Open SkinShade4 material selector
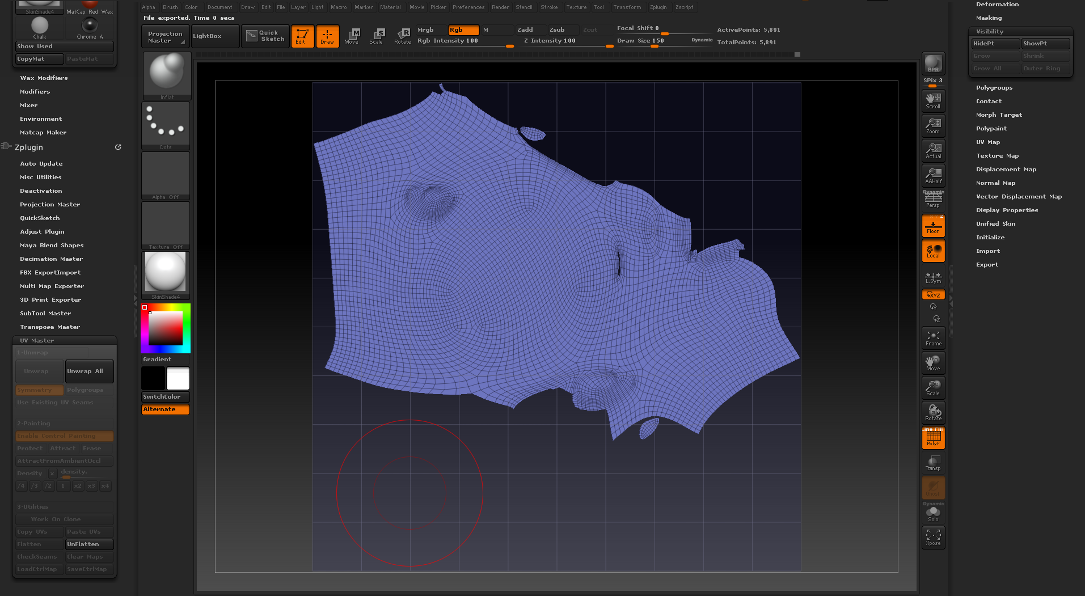The width and height of the screenshot is (1085, 596). coord(166,276)
